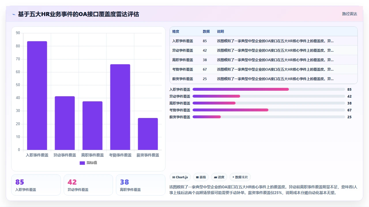Click the table value 85
Viewport: 369px width, 207px height.
coord(205,41)
